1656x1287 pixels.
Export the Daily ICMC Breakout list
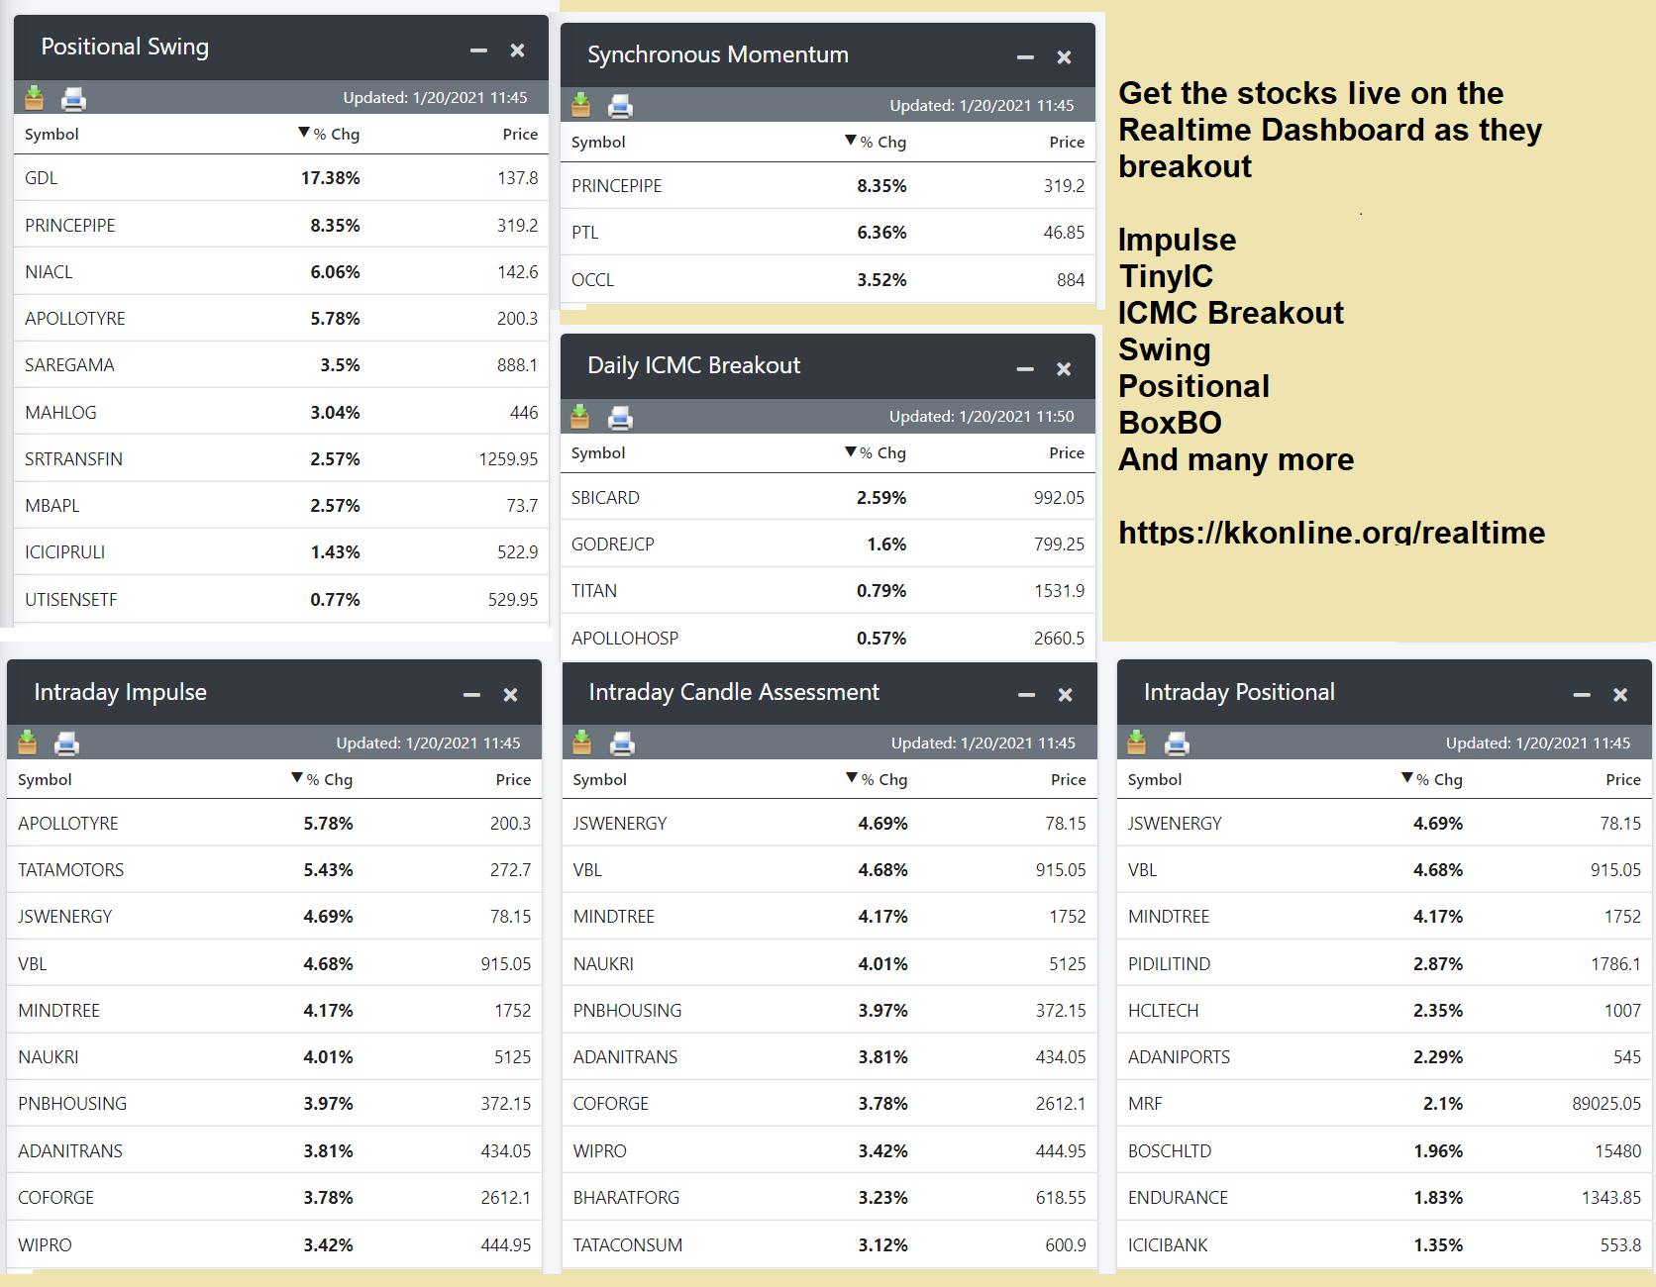coord(580,417)
